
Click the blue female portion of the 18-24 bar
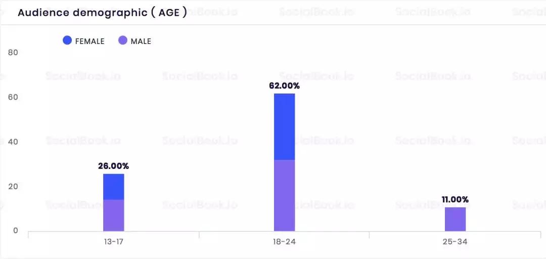click(285, 126)
